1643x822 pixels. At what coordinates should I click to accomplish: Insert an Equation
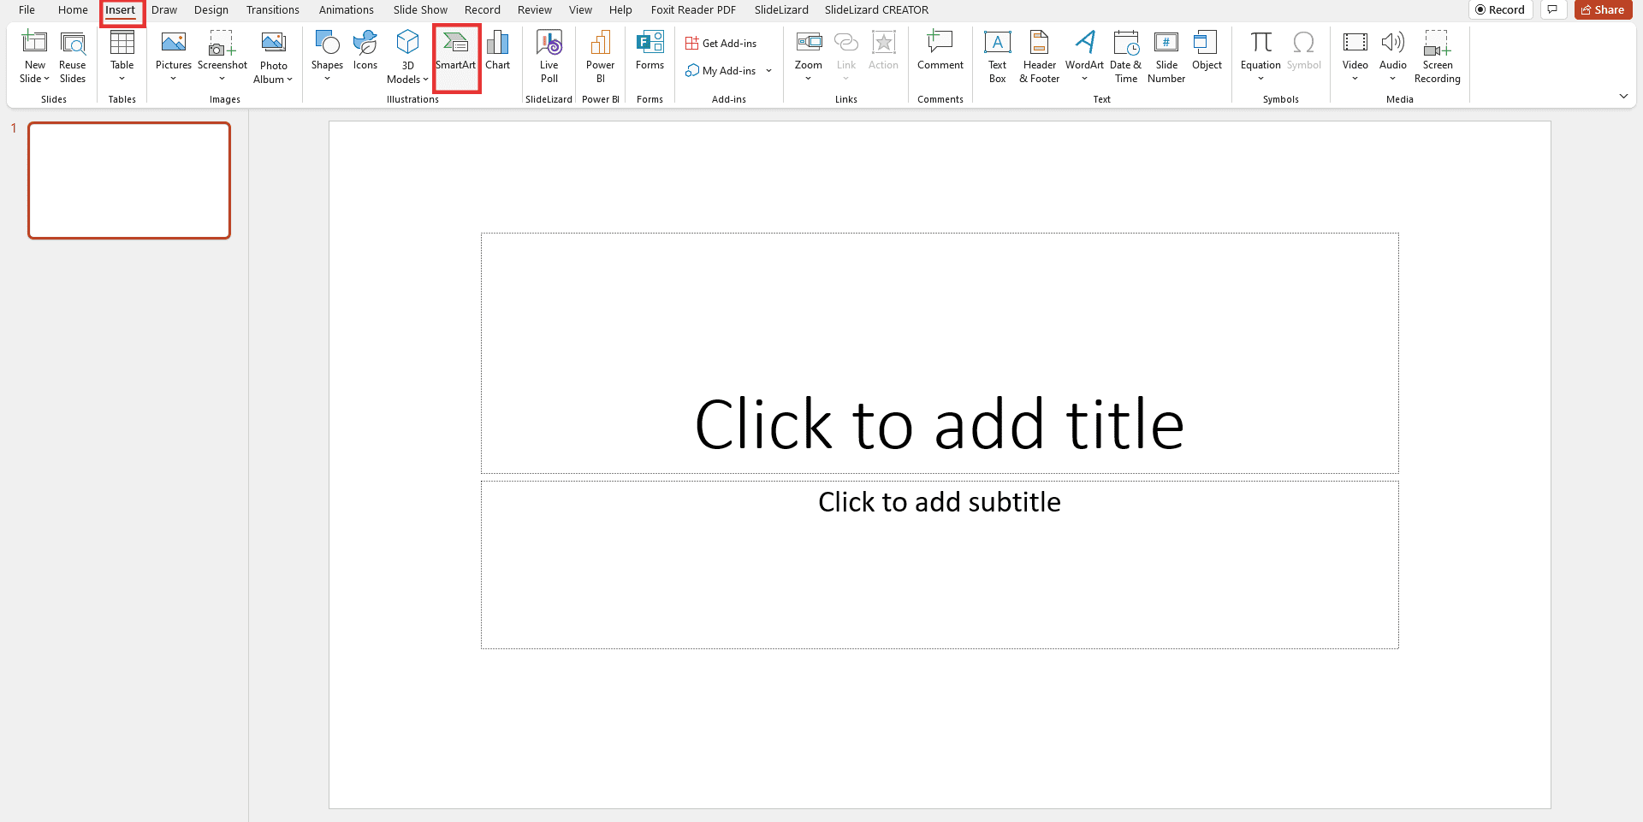pyautogui.click(x=1260, y=51)
